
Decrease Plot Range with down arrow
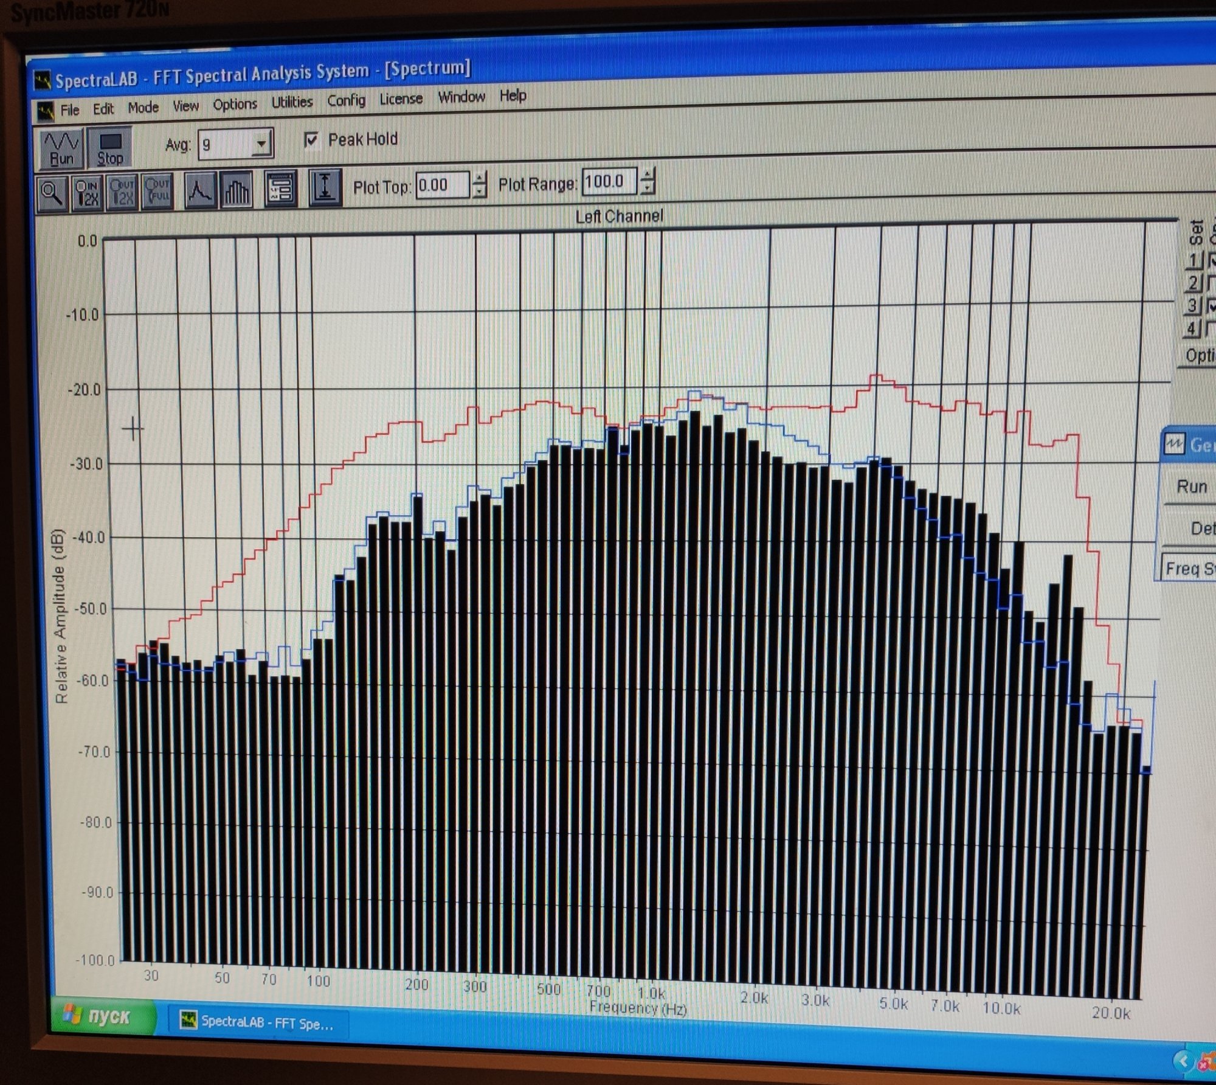pyautogui.click(x=648, y=187)
